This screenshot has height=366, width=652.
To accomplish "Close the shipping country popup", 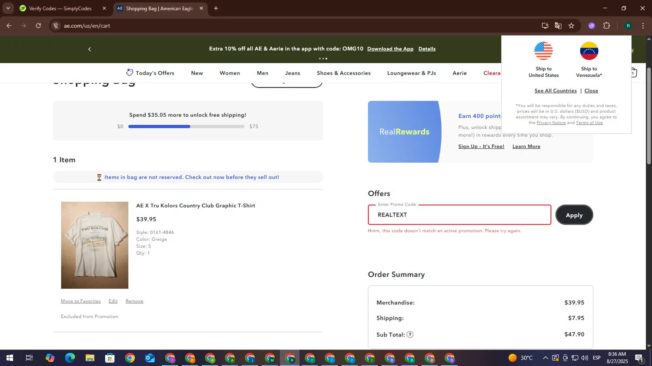I will click(591, 91).
